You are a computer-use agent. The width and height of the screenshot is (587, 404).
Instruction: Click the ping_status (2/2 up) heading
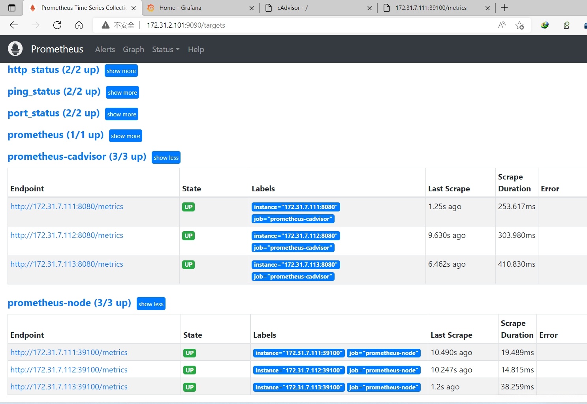coord(54,92)
